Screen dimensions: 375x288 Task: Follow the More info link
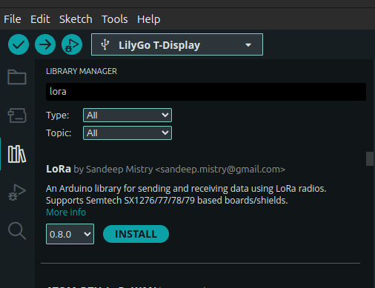click(66, 212)
